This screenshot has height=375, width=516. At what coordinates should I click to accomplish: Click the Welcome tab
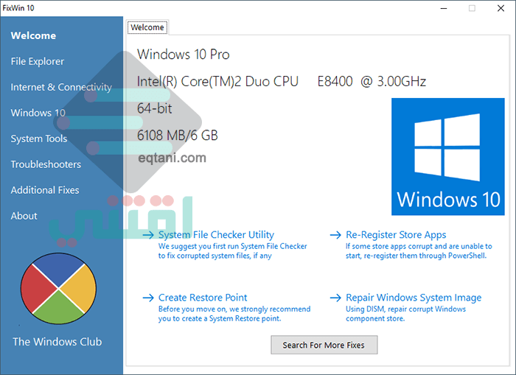click(x=147, y=27)
